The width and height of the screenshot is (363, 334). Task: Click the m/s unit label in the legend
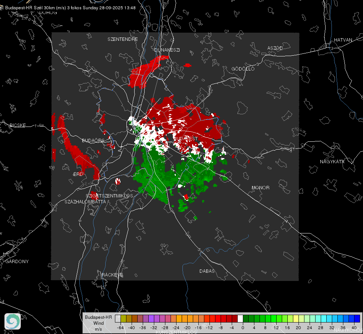click(98, 329)
